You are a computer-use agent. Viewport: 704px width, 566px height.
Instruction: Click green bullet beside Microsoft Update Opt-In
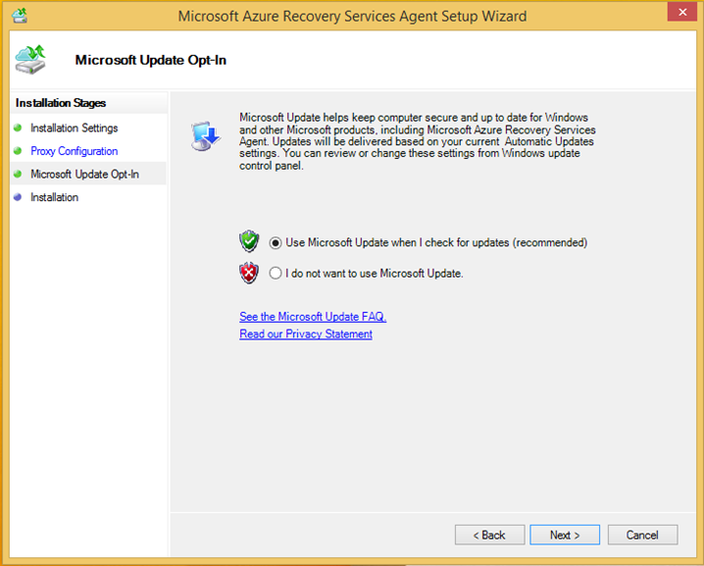(18, 174)
